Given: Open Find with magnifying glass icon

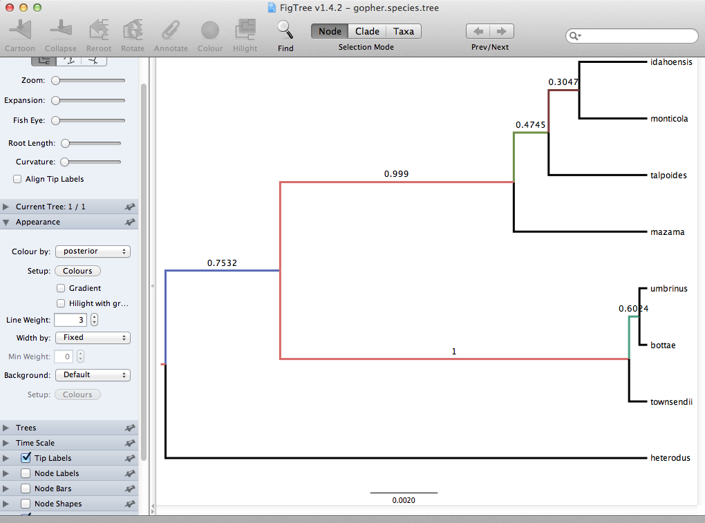Looking at the screenshot, I should pos(285,29).
